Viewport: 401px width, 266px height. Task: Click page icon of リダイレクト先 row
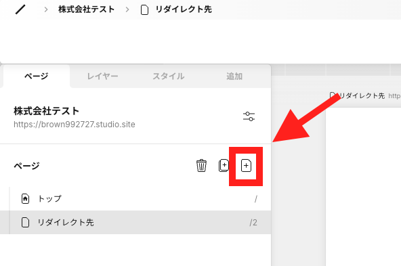[x=25, y=222]
